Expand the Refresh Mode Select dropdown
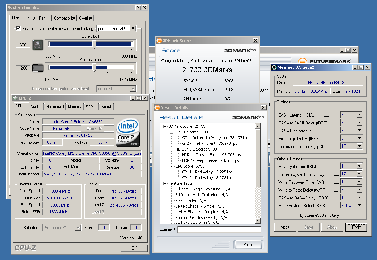Image resolution: width=377 pixels, height=260 pixels. click(x=359, y=205)
